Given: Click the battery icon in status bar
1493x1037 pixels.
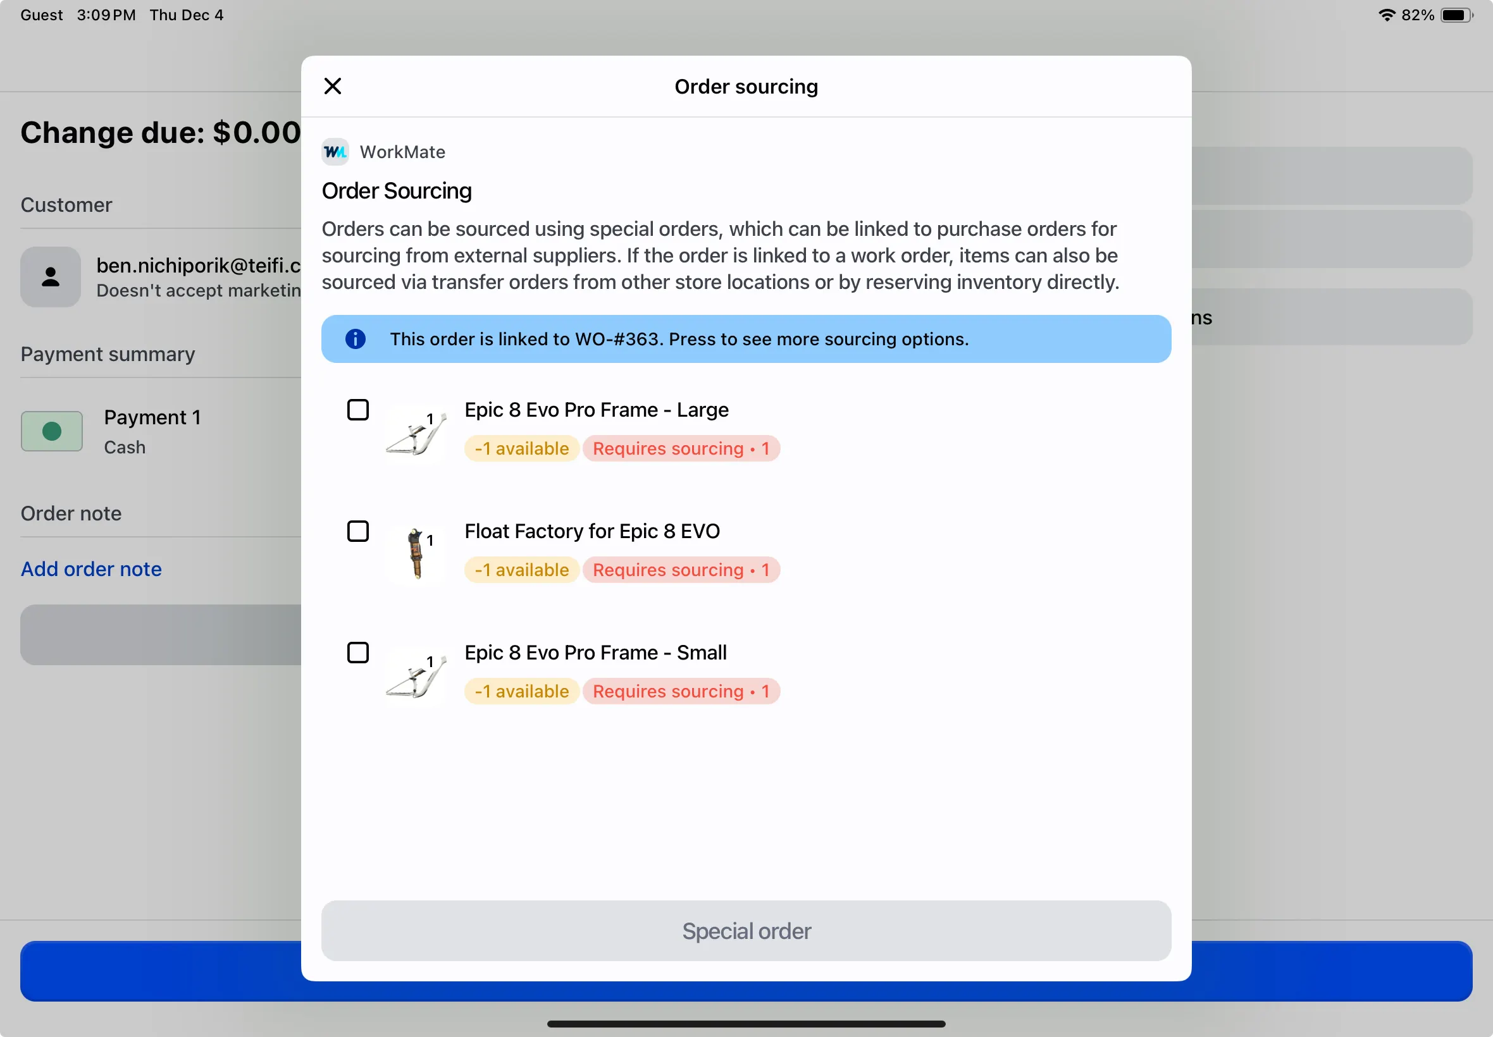Looking at the screenshot, I should [1456, 15].
